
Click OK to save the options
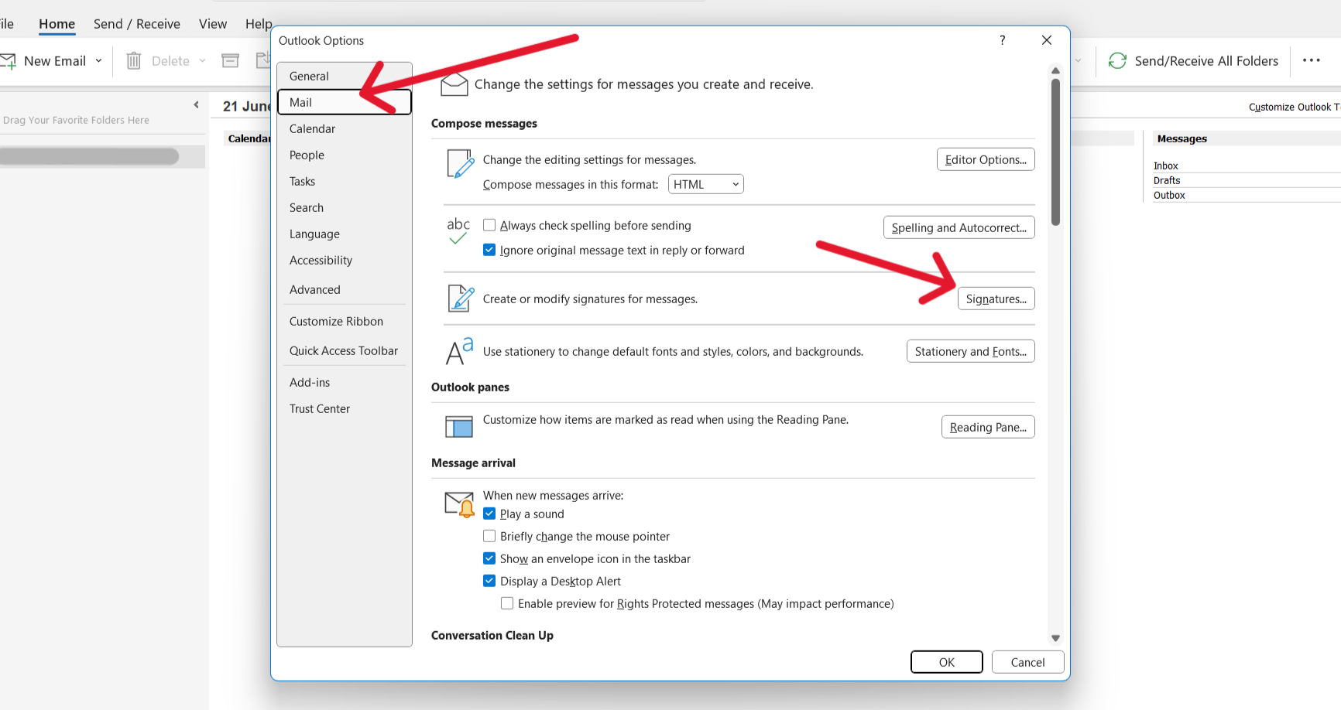point(947,662)
